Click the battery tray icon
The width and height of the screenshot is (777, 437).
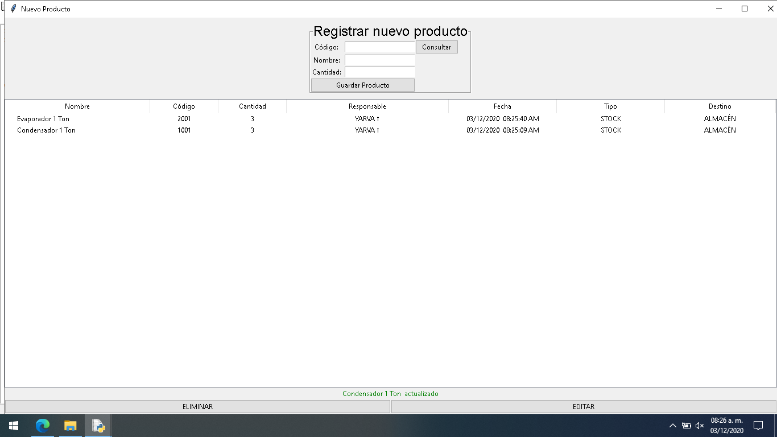(687, 426)
